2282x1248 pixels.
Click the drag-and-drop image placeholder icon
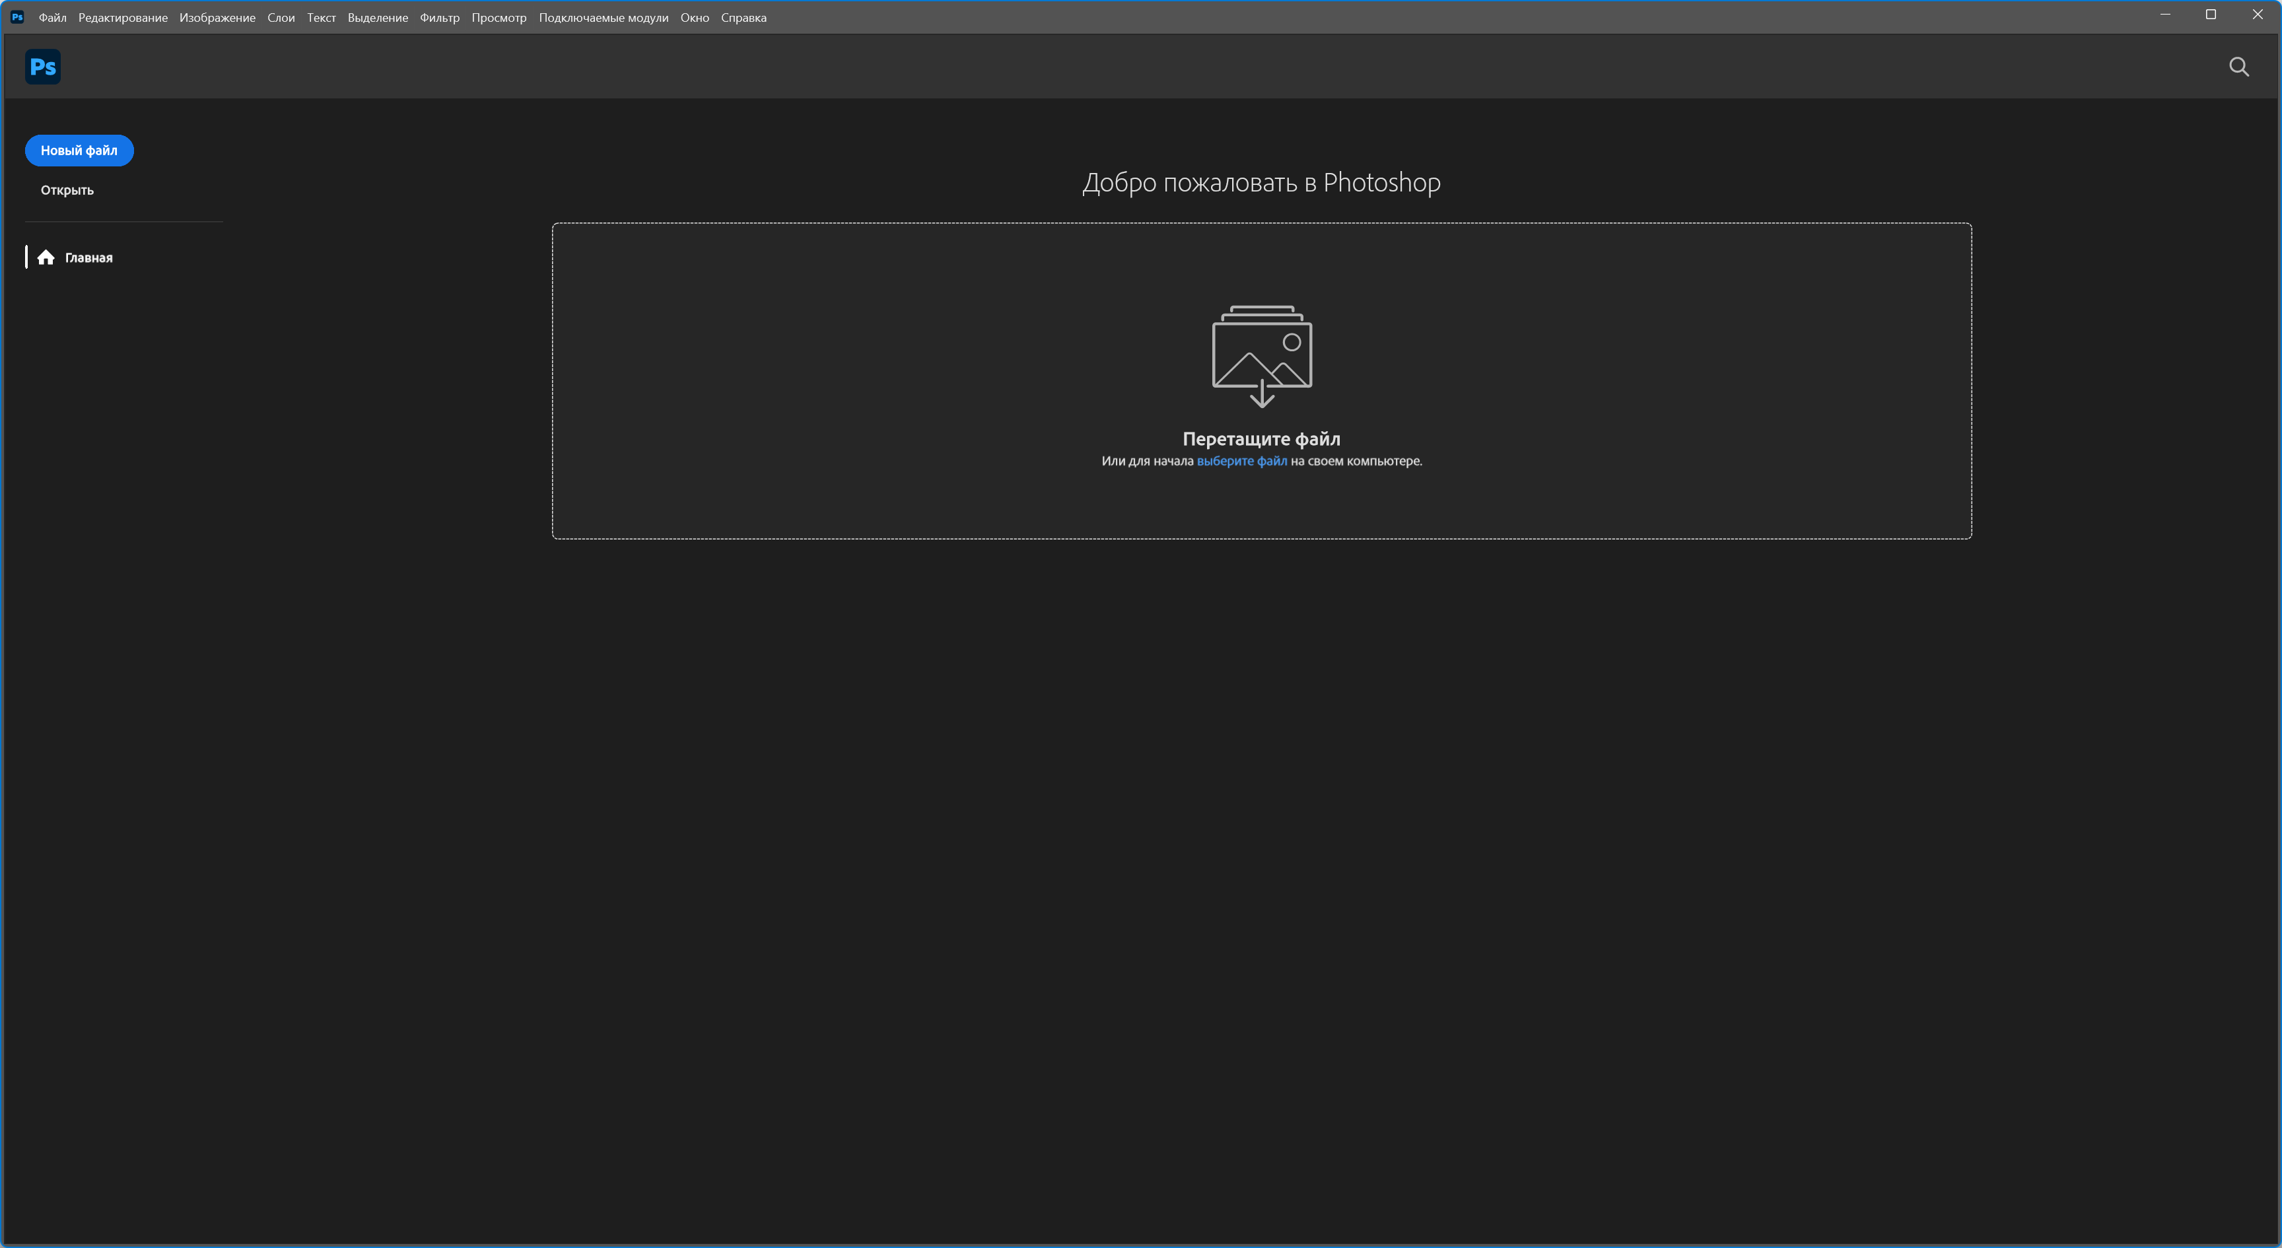point(1261,356)
